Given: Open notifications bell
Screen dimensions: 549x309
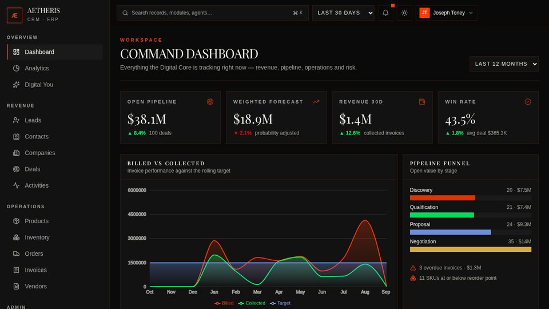Looking at the screenshot, I should [385, 13].
